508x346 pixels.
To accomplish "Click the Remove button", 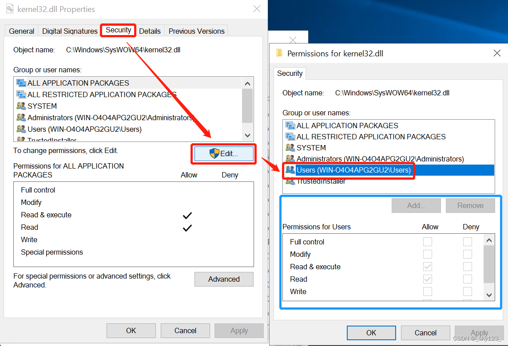I will pos(470,205).
